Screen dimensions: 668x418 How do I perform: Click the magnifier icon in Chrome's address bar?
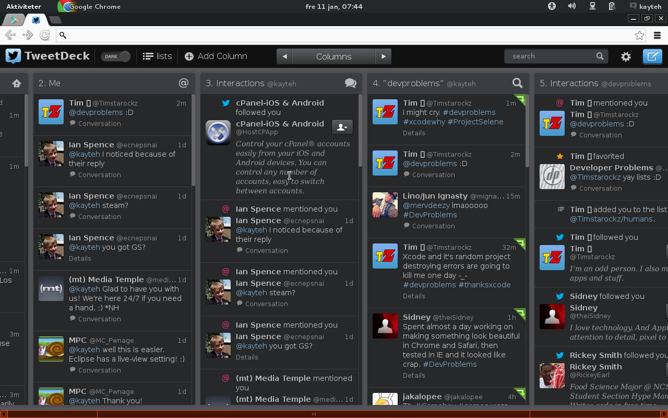click(63, 35)
